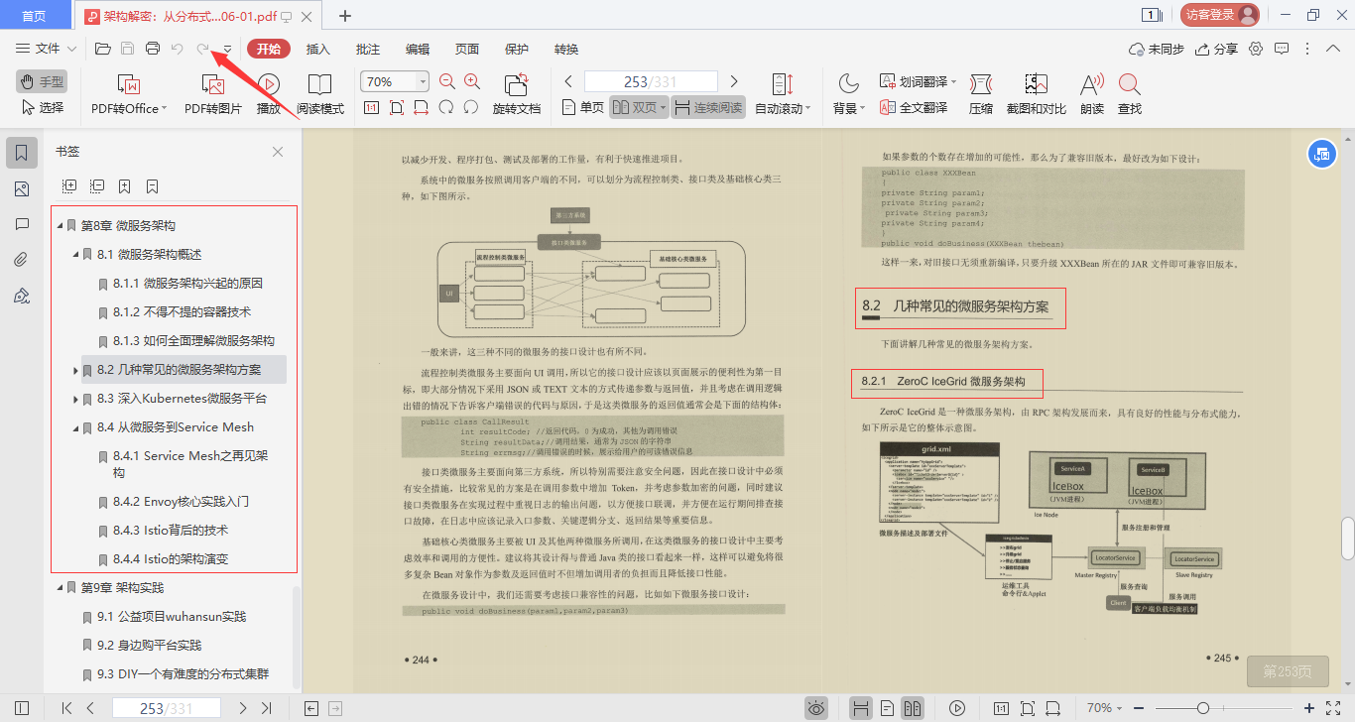Open the 70% zoom dropdown in ribbon
1355x722 pixels.
pos(424,82)
